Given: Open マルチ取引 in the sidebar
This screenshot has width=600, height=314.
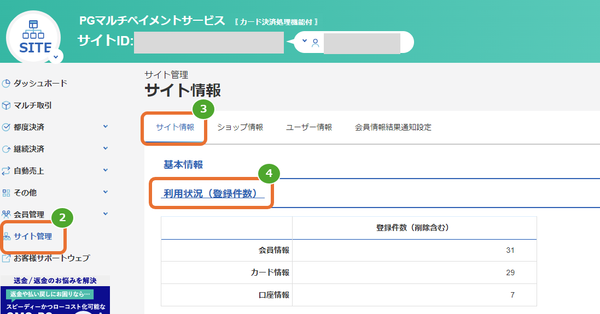Looking at the screenshot, I should [32, 105].
